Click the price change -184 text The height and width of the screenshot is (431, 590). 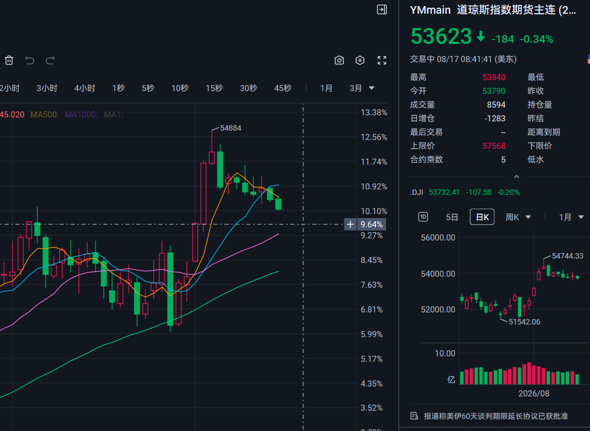tap(503, 39)
